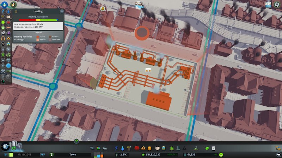Click the citizen happiness smiley face
The height and width of the screenshot is (158, 282).
tap(221, 154)
